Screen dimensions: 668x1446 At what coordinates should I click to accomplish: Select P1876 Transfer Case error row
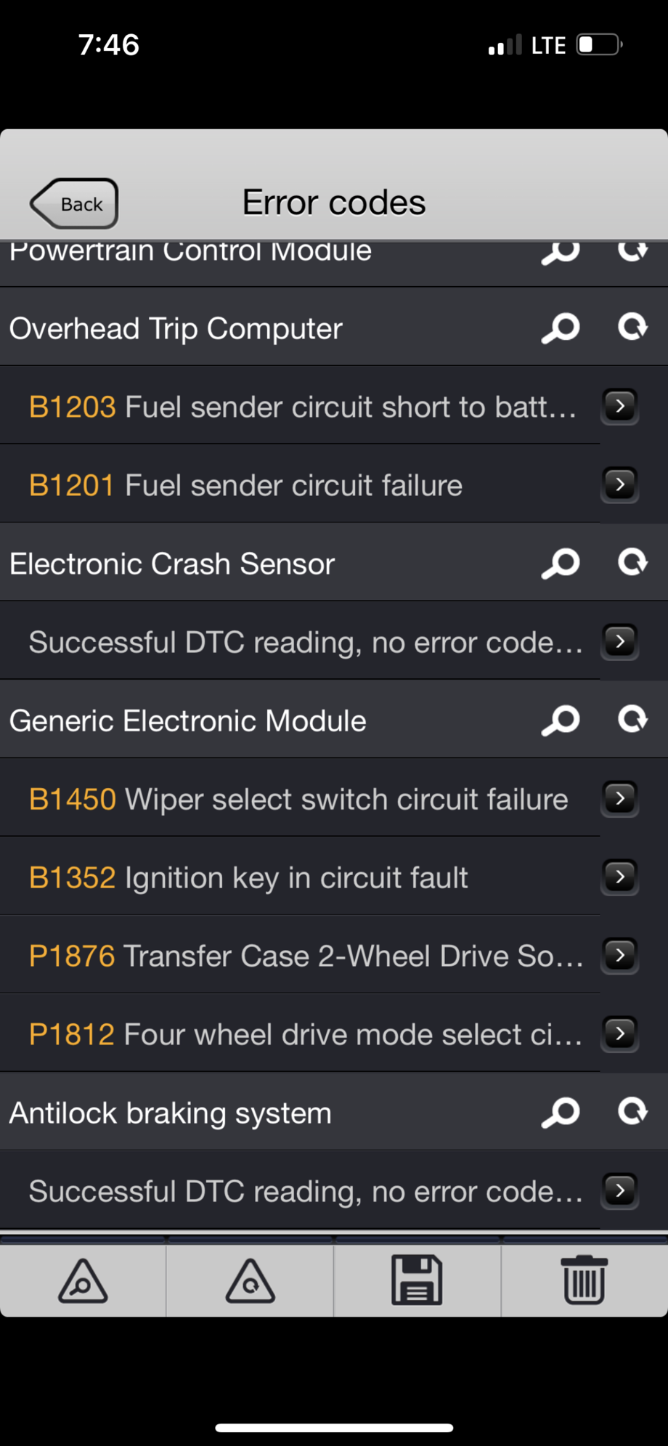click(305, 956)
